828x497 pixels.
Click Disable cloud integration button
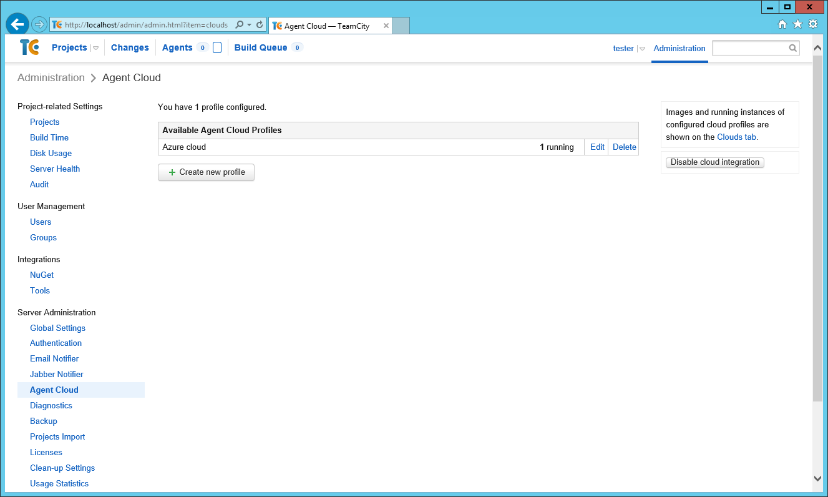click(x=715, y=162)
